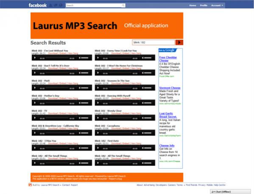Play the song First Date
This screenshot has width=254, height=194.
pos(98,148)
